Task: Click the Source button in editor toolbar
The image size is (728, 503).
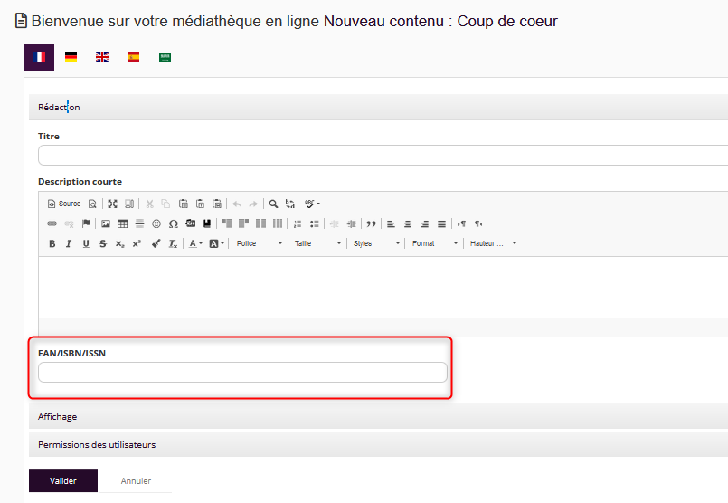Action: pyautogui.click(x=64, y=204)
